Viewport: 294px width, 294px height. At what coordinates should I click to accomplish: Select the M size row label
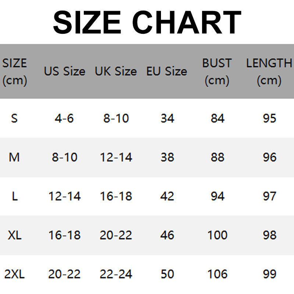[14, 157]
